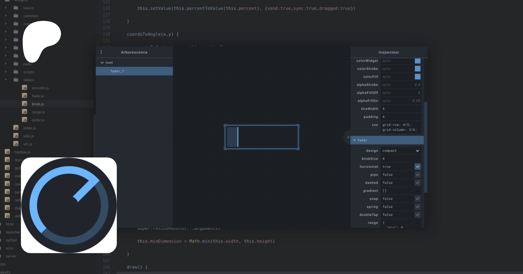Toggle the horizontal property checkbox
This screenshot has width=523, height=274.
point(418,167)
